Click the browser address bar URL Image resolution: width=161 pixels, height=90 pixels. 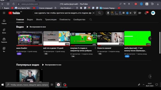point(30,4)
